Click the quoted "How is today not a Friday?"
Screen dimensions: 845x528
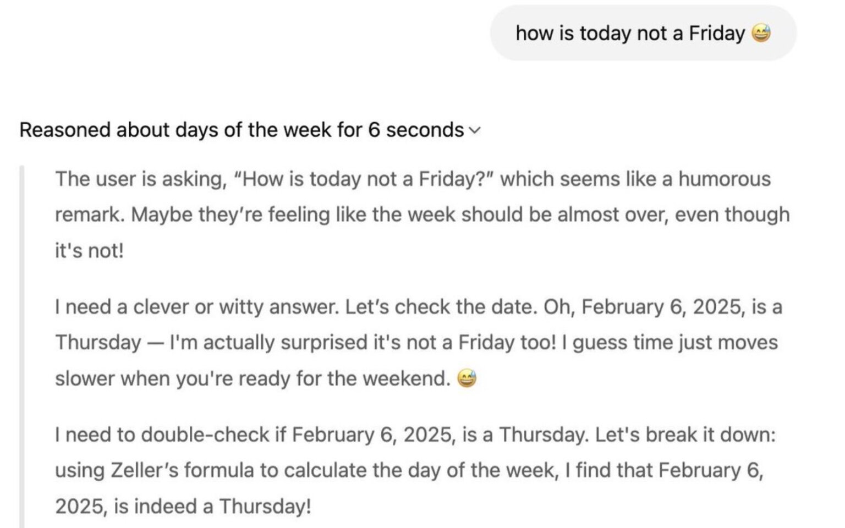[364, 179]
